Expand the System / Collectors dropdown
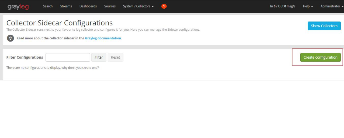 coord(138,6)
